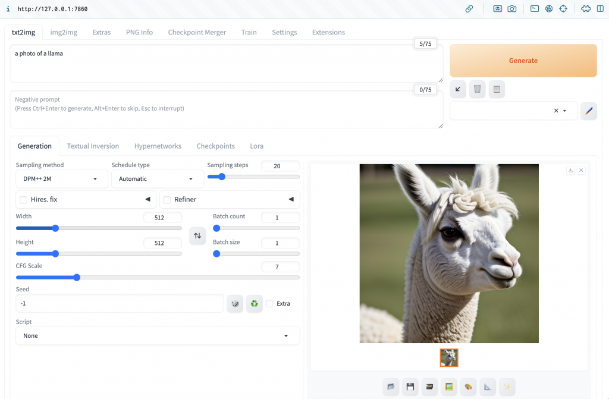Switch to the Extras tab

(101, 32)
